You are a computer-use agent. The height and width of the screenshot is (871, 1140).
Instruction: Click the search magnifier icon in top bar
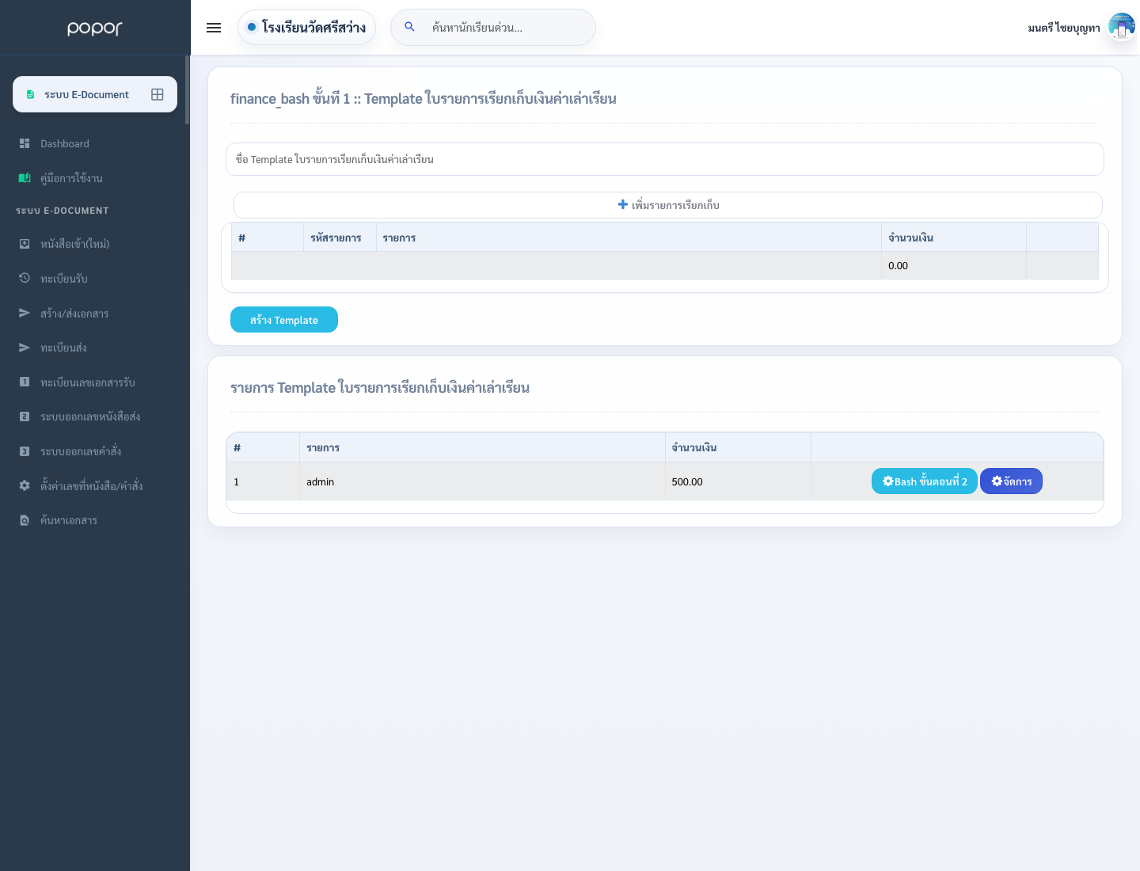[409, 27]
